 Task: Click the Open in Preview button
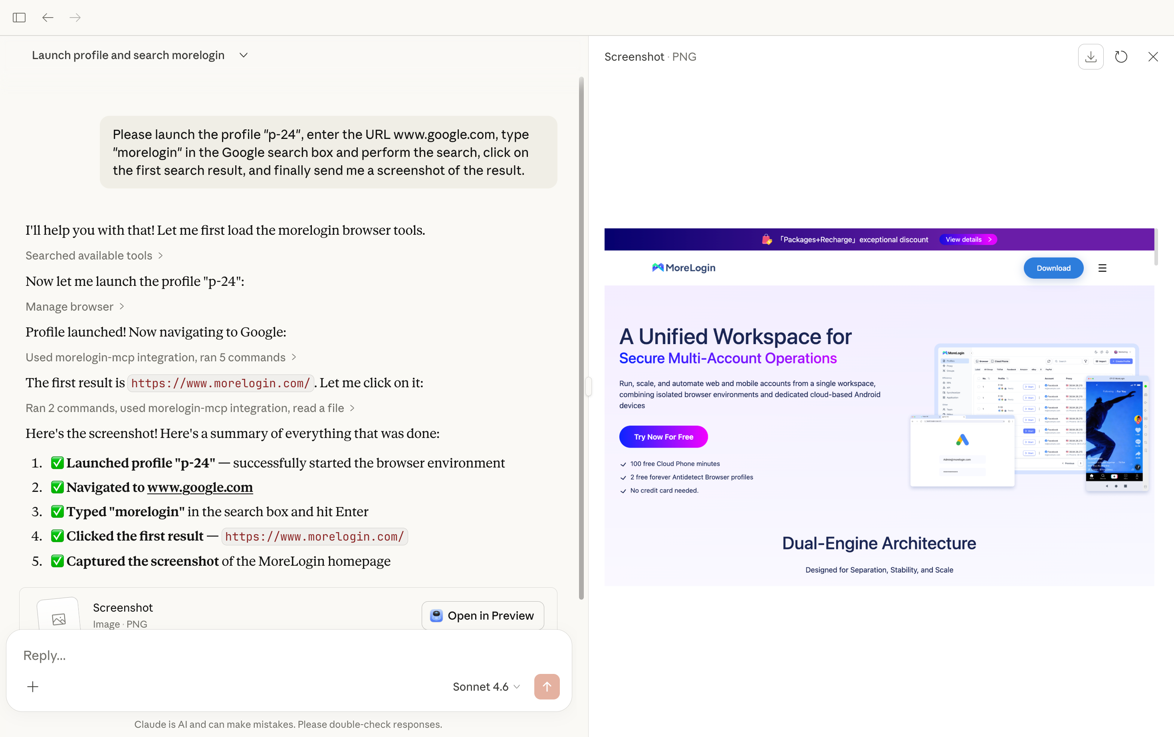pos(483,615)
